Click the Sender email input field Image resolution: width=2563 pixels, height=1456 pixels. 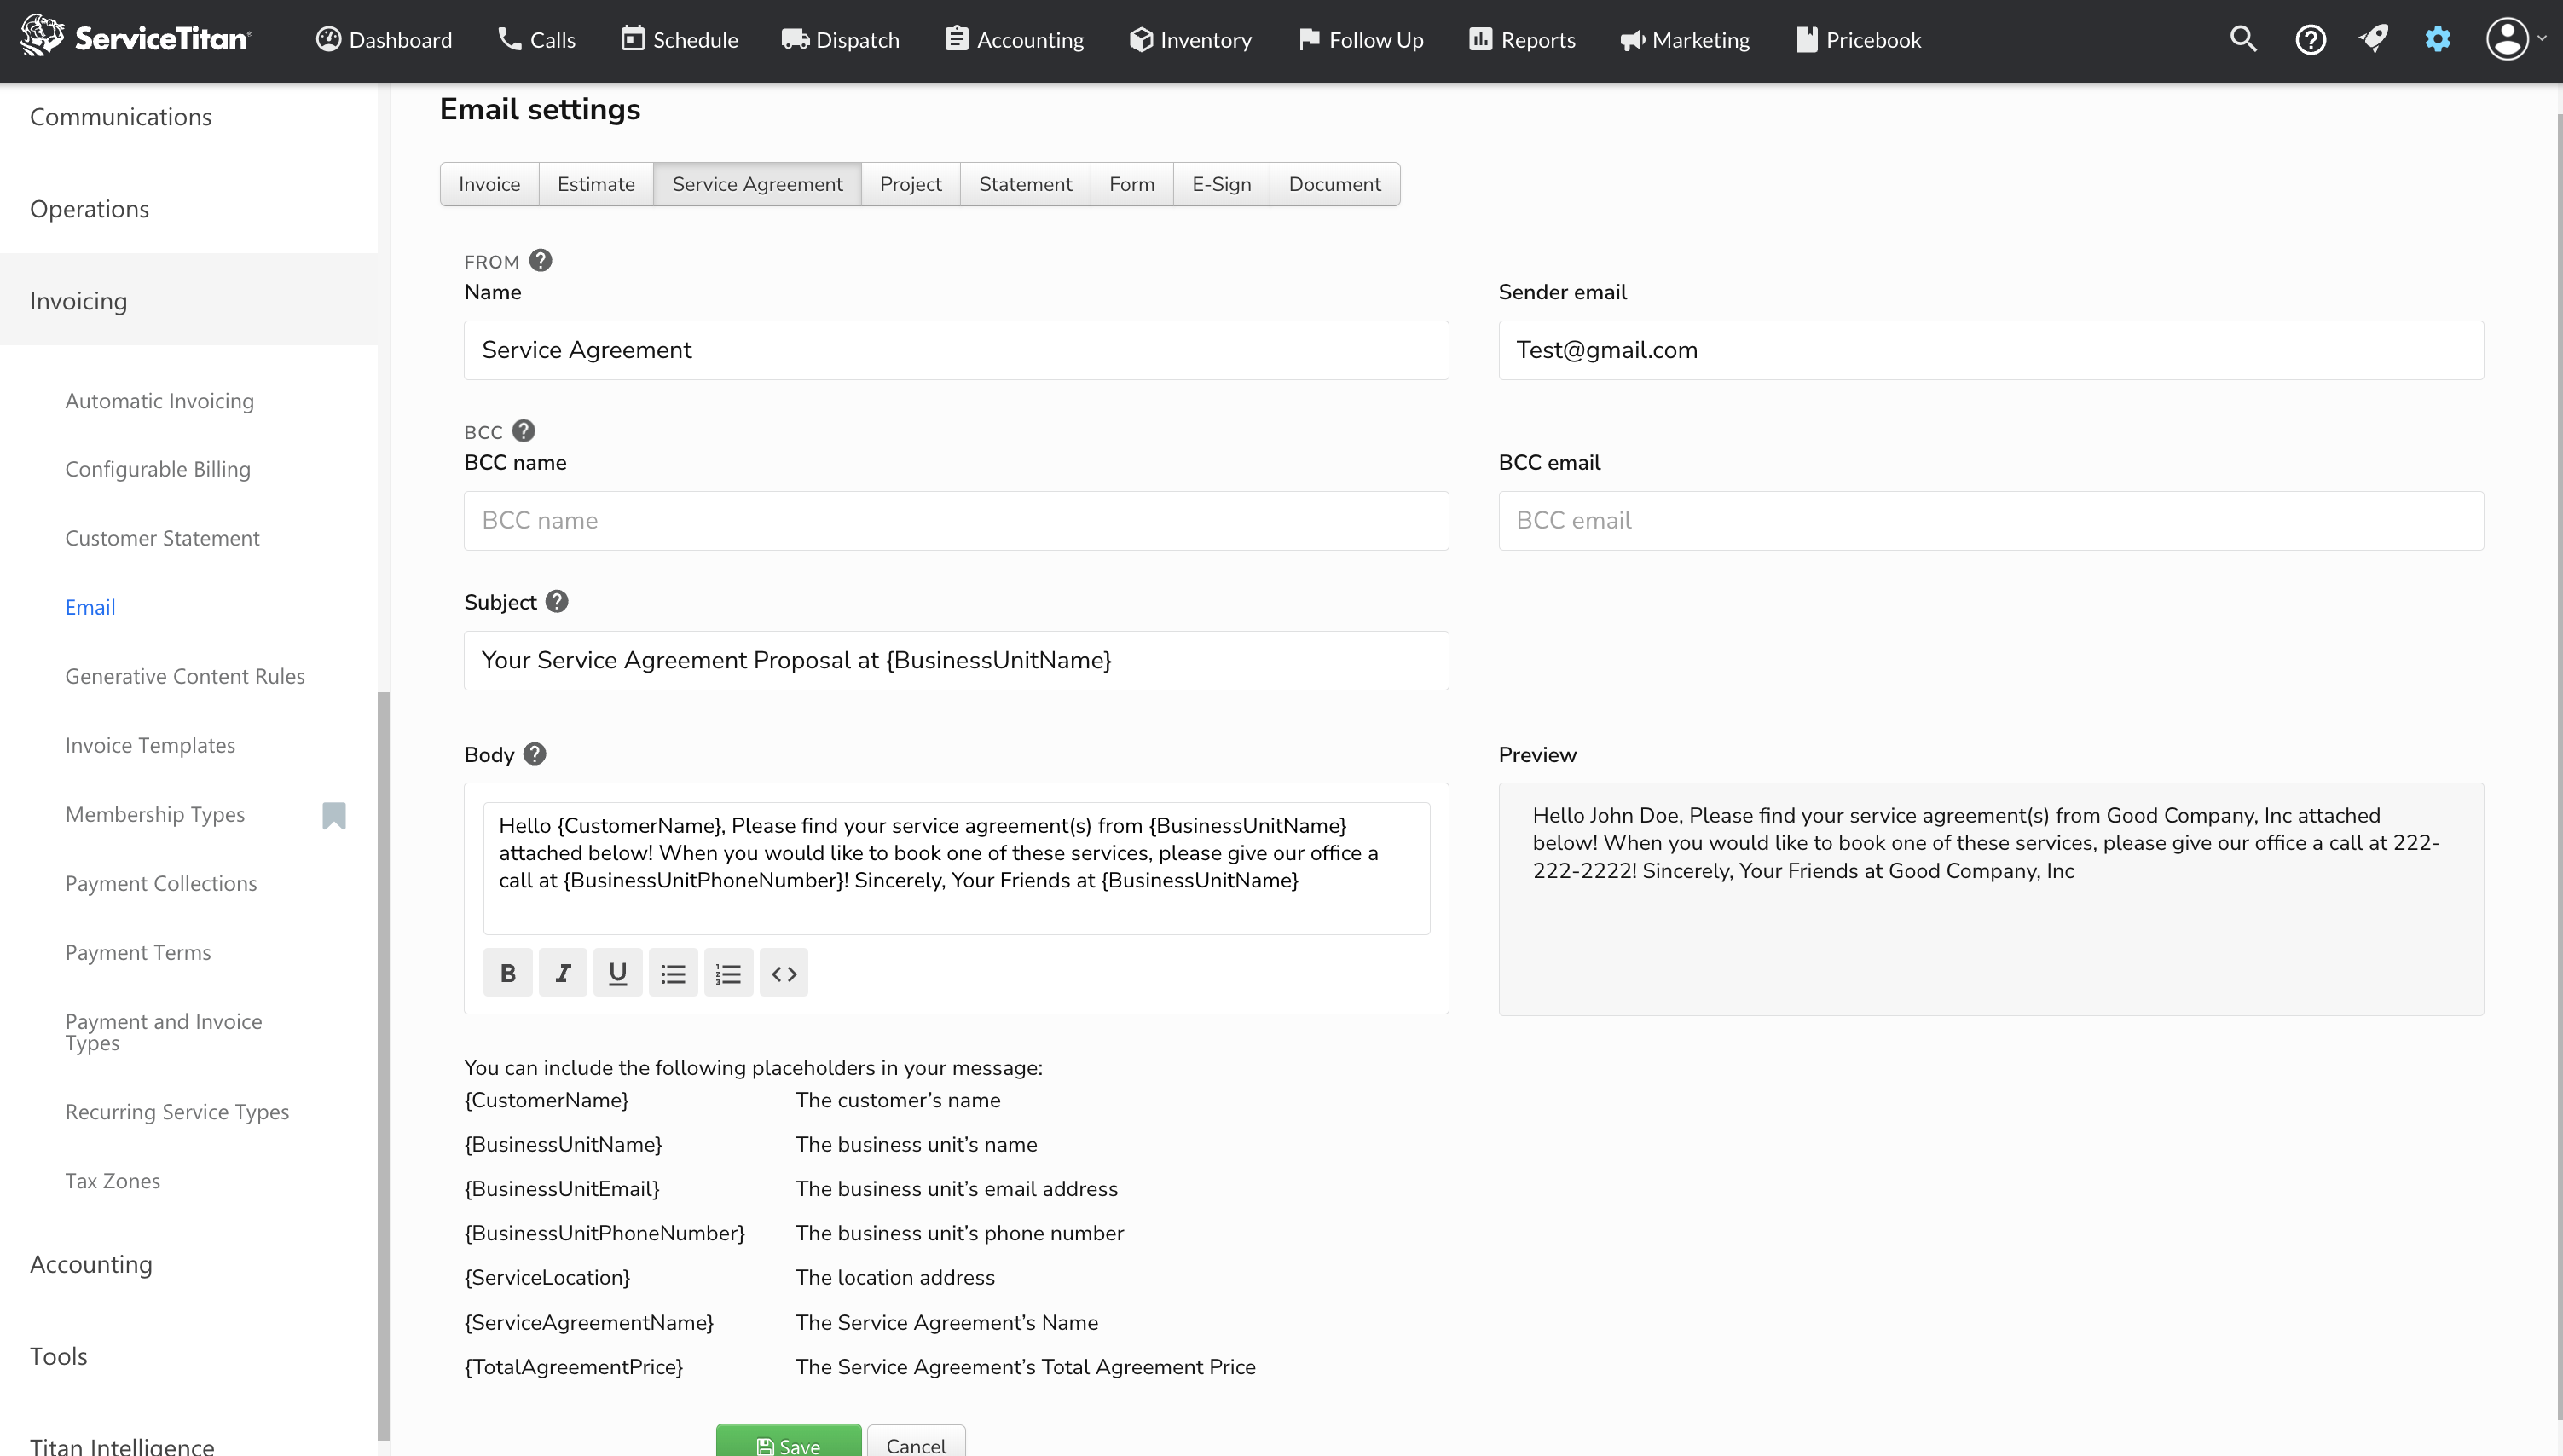click(x=1990, y=350)
